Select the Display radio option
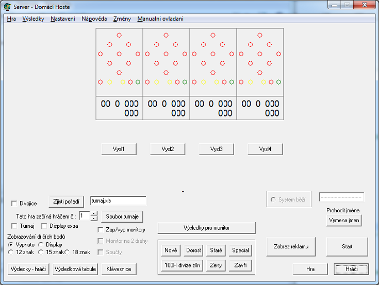The height and width of the screenshot is (285, 379). click(x=41, y=244)
